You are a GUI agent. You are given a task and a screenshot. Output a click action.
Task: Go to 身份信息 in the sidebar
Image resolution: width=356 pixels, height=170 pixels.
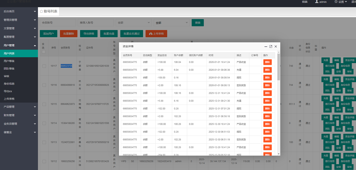[x=9, y=84]
